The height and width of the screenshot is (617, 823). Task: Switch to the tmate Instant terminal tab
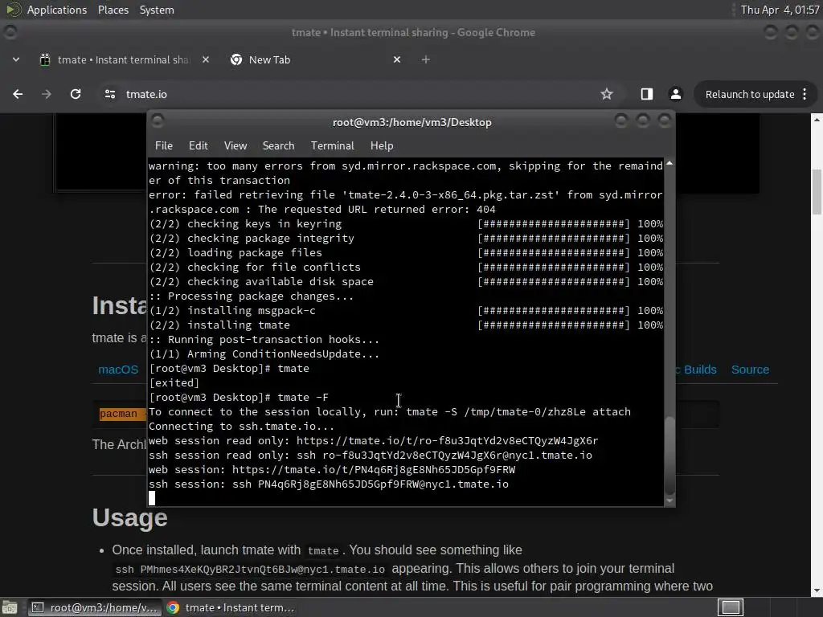tap(124, 59)
